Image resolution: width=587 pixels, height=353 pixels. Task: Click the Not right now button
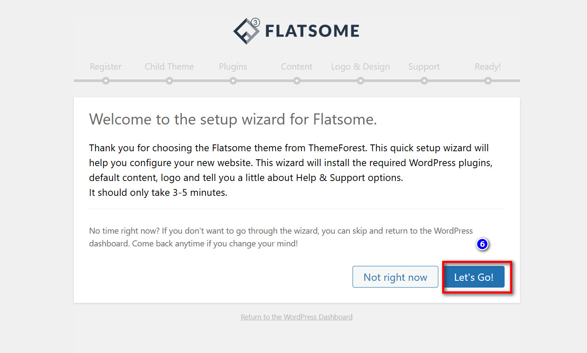coord(395,277)
